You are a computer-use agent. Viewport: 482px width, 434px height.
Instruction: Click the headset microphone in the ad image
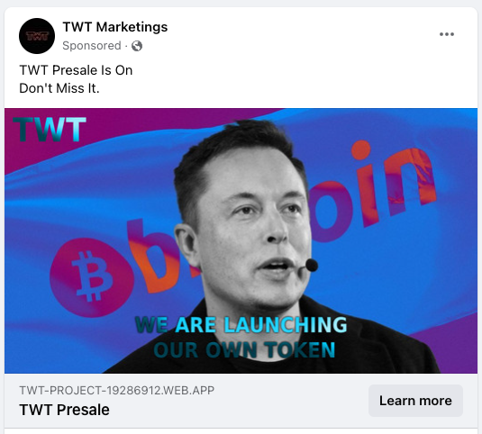[312, 265]
